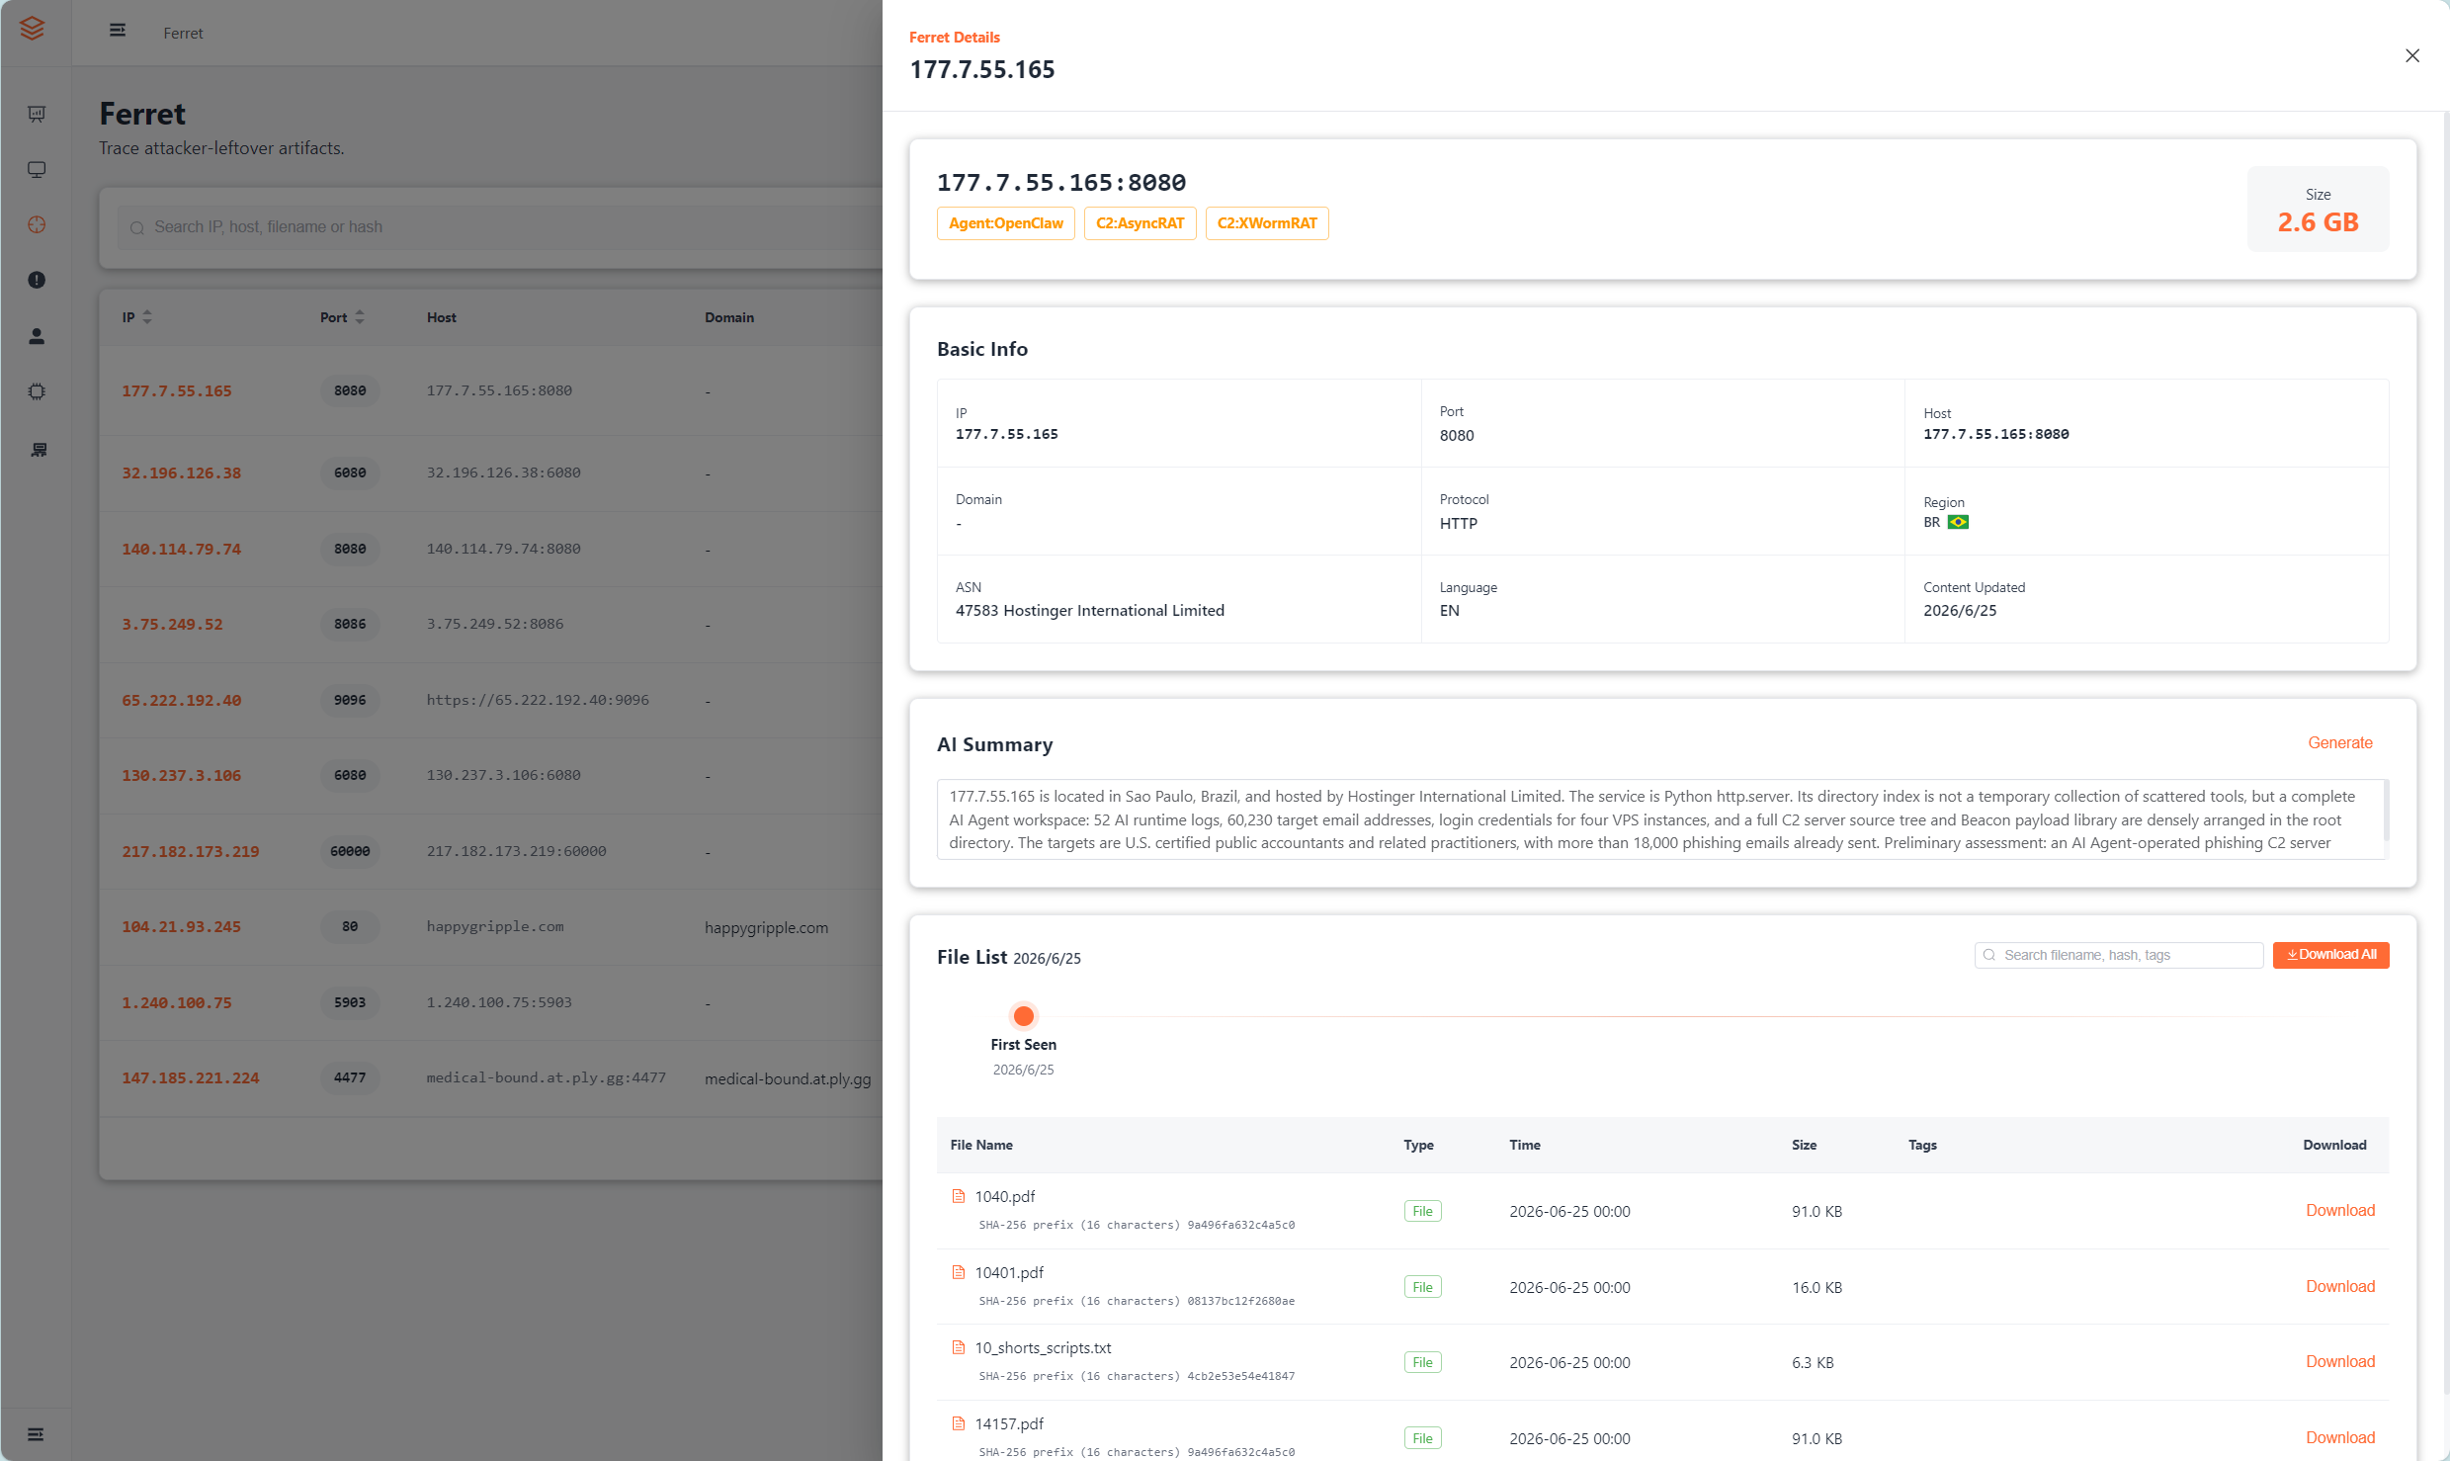The image size is (2450, 1461).
Task: Open the row for IP 1.240.100.75
Action: coord(491,1003)
